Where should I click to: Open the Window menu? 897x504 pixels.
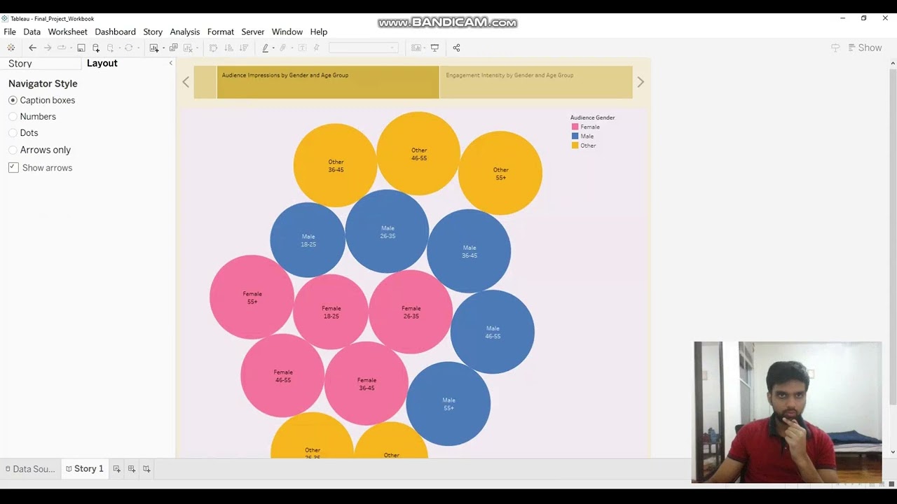tap(287, 31)
